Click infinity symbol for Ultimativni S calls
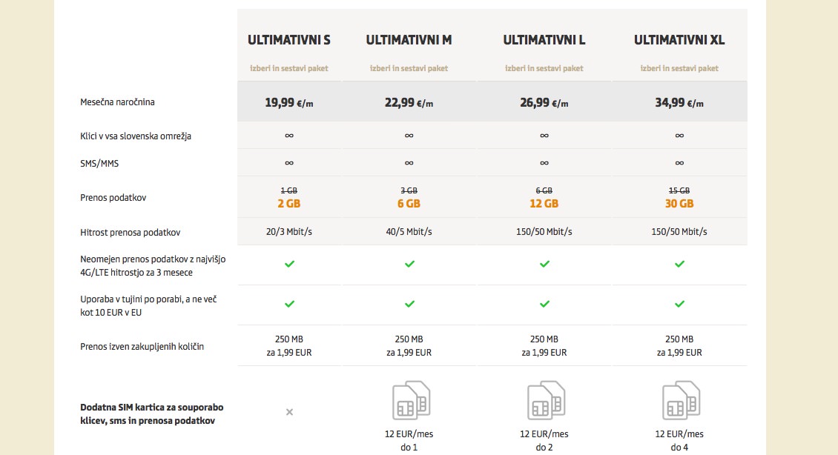Viewport: 838px width, 455px height. coord(289,136)
